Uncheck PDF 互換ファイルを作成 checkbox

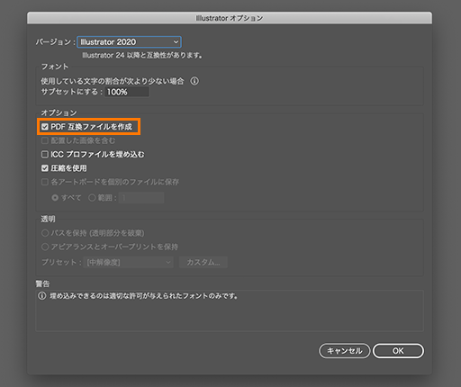pyautogui.click(x=45, y=127)
